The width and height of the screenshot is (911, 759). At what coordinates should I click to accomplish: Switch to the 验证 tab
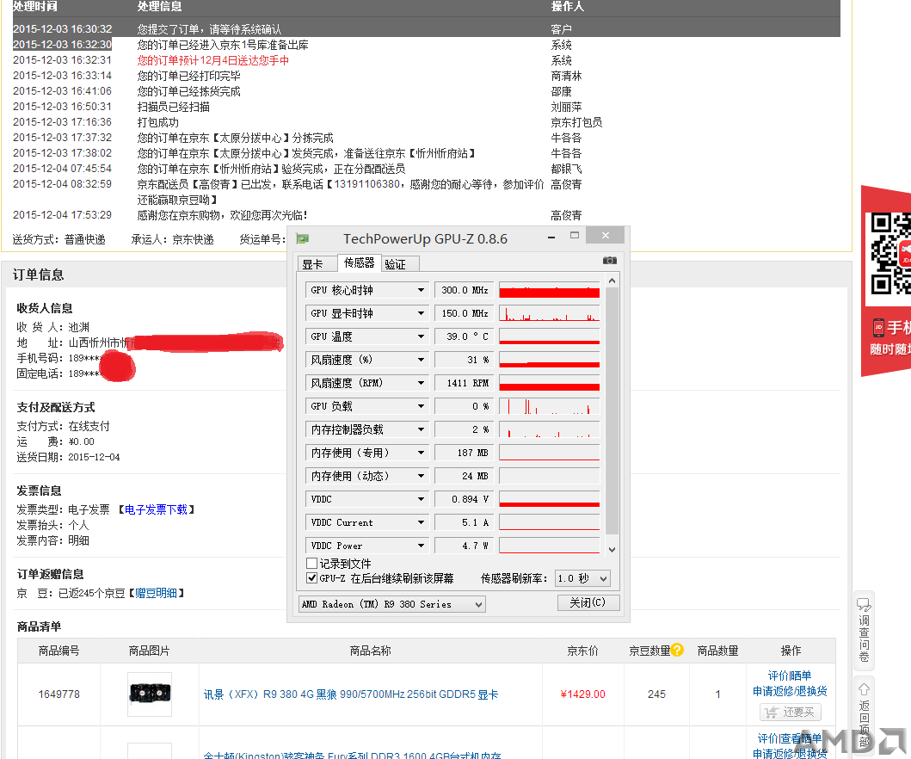tap(400, 264)
